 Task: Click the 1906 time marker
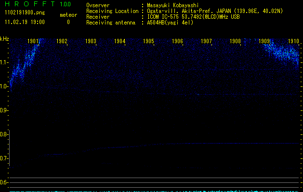(177, 41)
